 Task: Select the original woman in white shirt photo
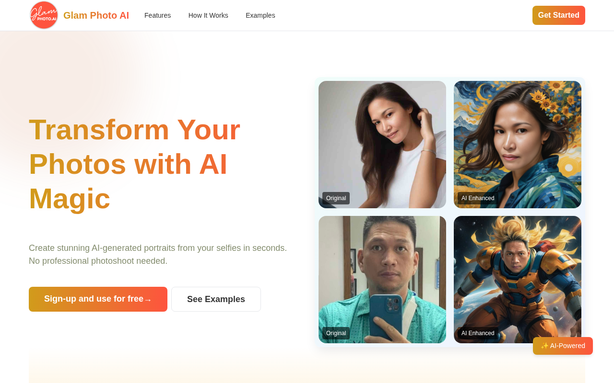[x=382, y=145]
